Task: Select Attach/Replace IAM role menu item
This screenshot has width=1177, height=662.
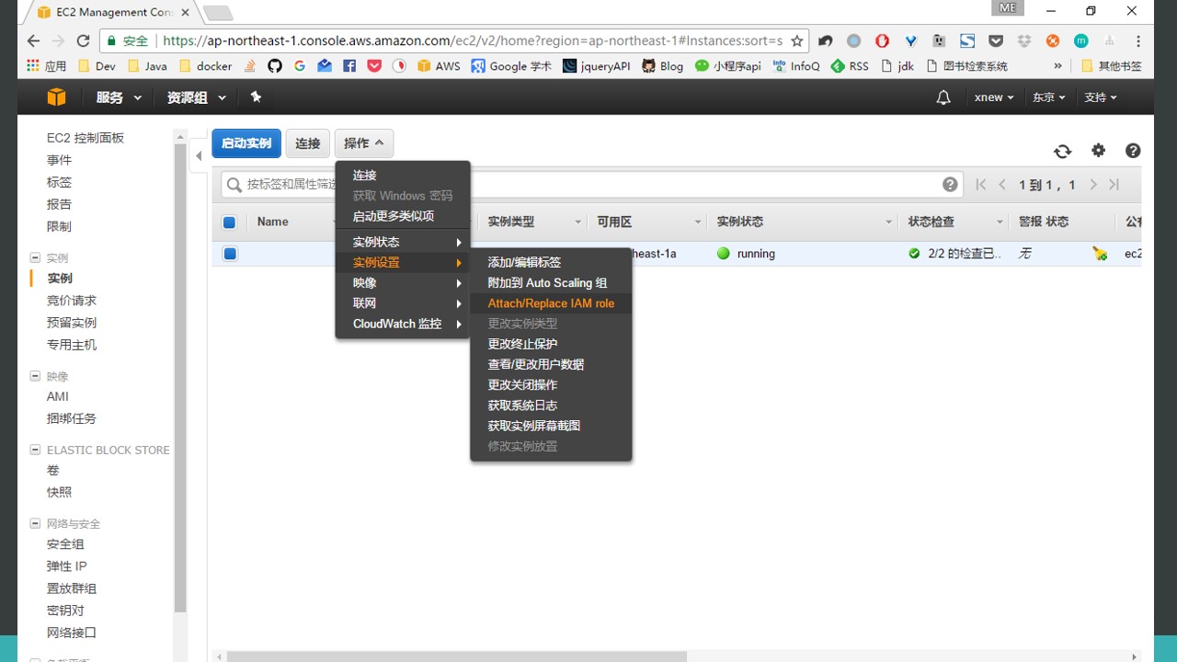Action: click(x=551, y=303)
